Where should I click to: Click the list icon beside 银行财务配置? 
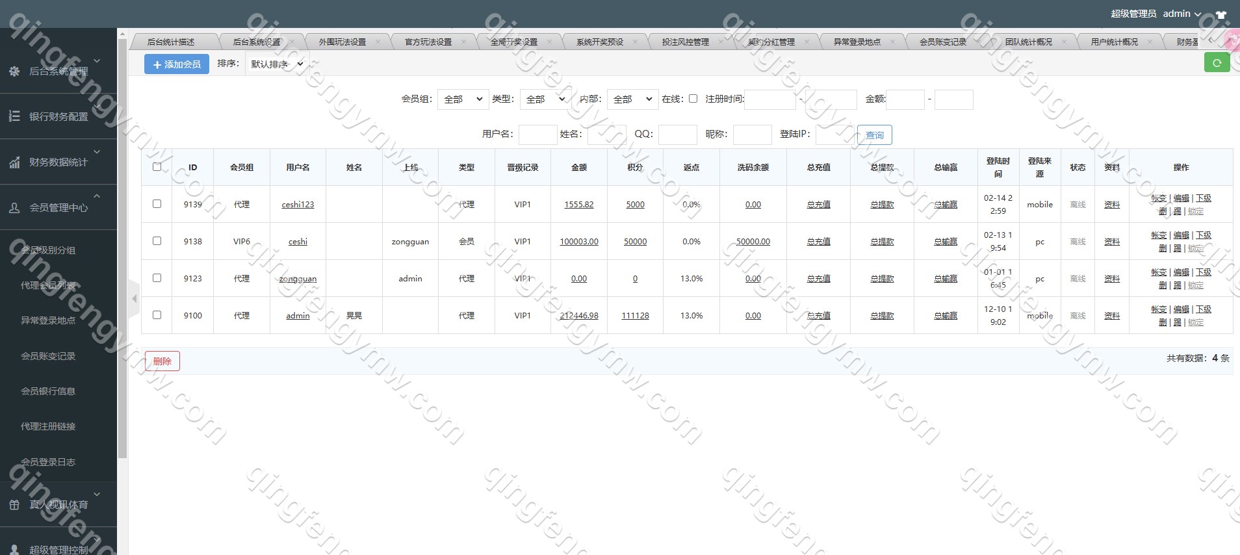14,116
